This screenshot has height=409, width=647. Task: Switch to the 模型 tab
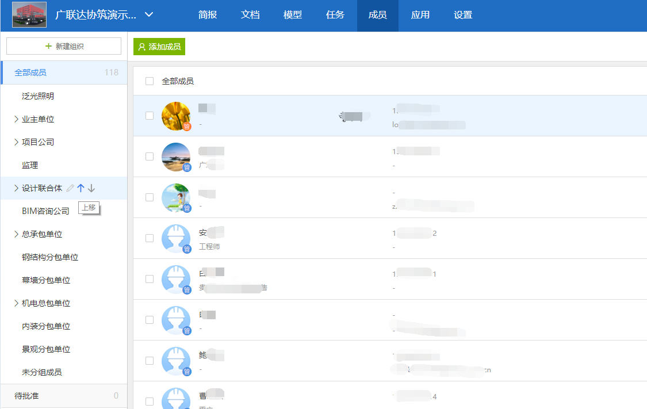click(x=293, y=16)
